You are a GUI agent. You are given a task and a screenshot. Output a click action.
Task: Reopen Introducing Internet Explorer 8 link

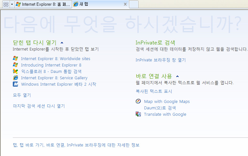click(51, 65)
